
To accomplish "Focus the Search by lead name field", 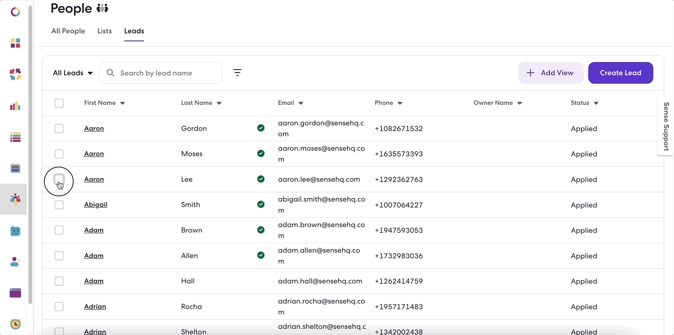I will click(161, 73).
